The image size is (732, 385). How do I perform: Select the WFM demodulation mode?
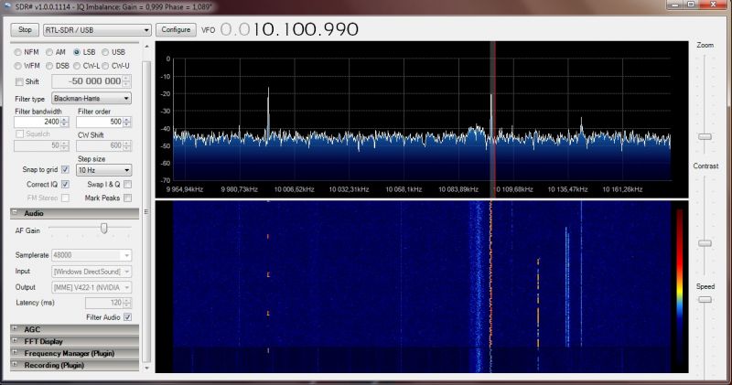click(x=17, y=66)
